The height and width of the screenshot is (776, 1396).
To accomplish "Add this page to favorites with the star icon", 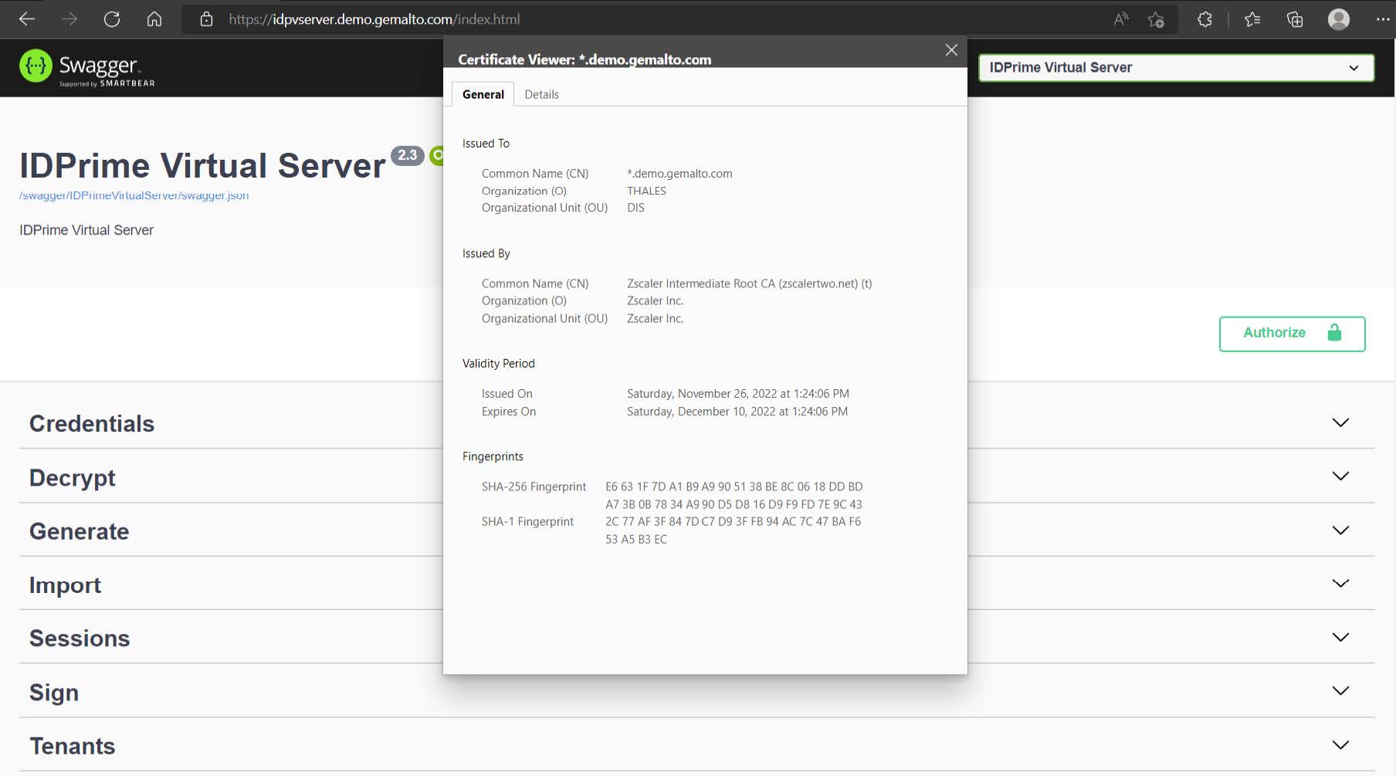I will click(1156, 19).
